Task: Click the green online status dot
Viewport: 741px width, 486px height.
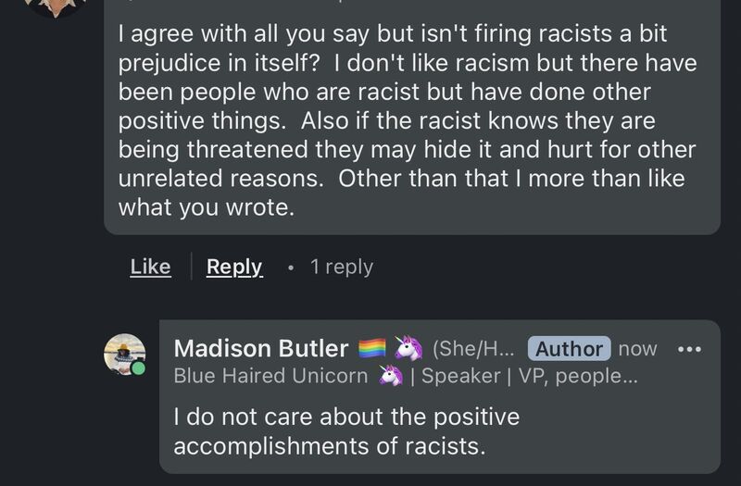Action: pyautogui.click(x=138, y=369)
